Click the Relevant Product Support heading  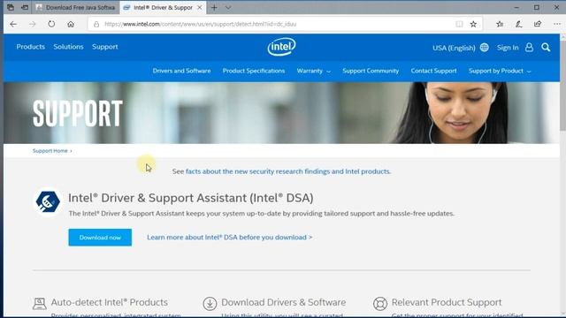coord(447,302)
